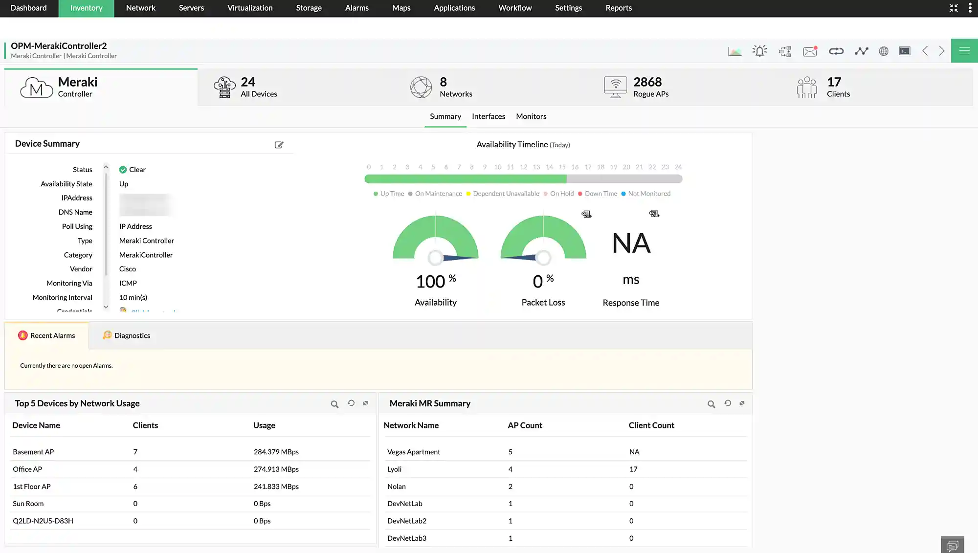Open the Reports menu item
978x553 pixels.
pos(618,8)
